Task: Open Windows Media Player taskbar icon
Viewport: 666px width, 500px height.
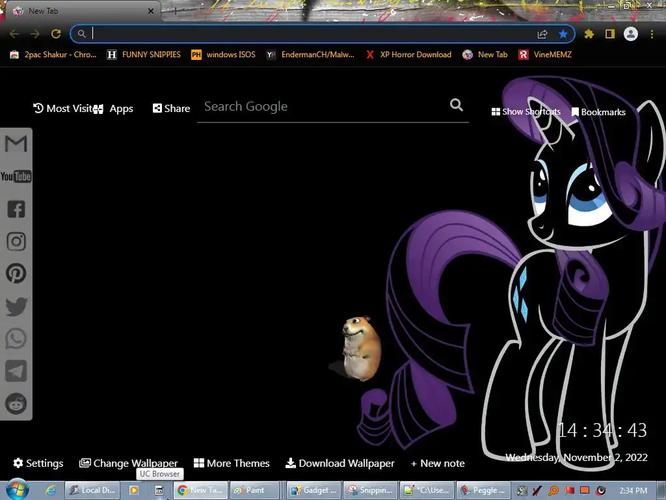Action: click(134, 490)
